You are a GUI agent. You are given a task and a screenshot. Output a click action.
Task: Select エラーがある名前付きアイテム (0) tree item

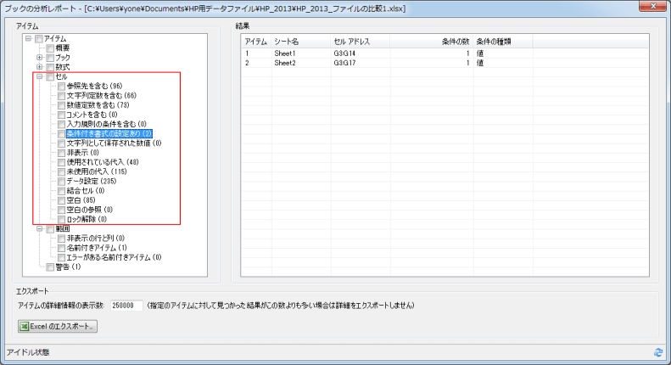114,257
